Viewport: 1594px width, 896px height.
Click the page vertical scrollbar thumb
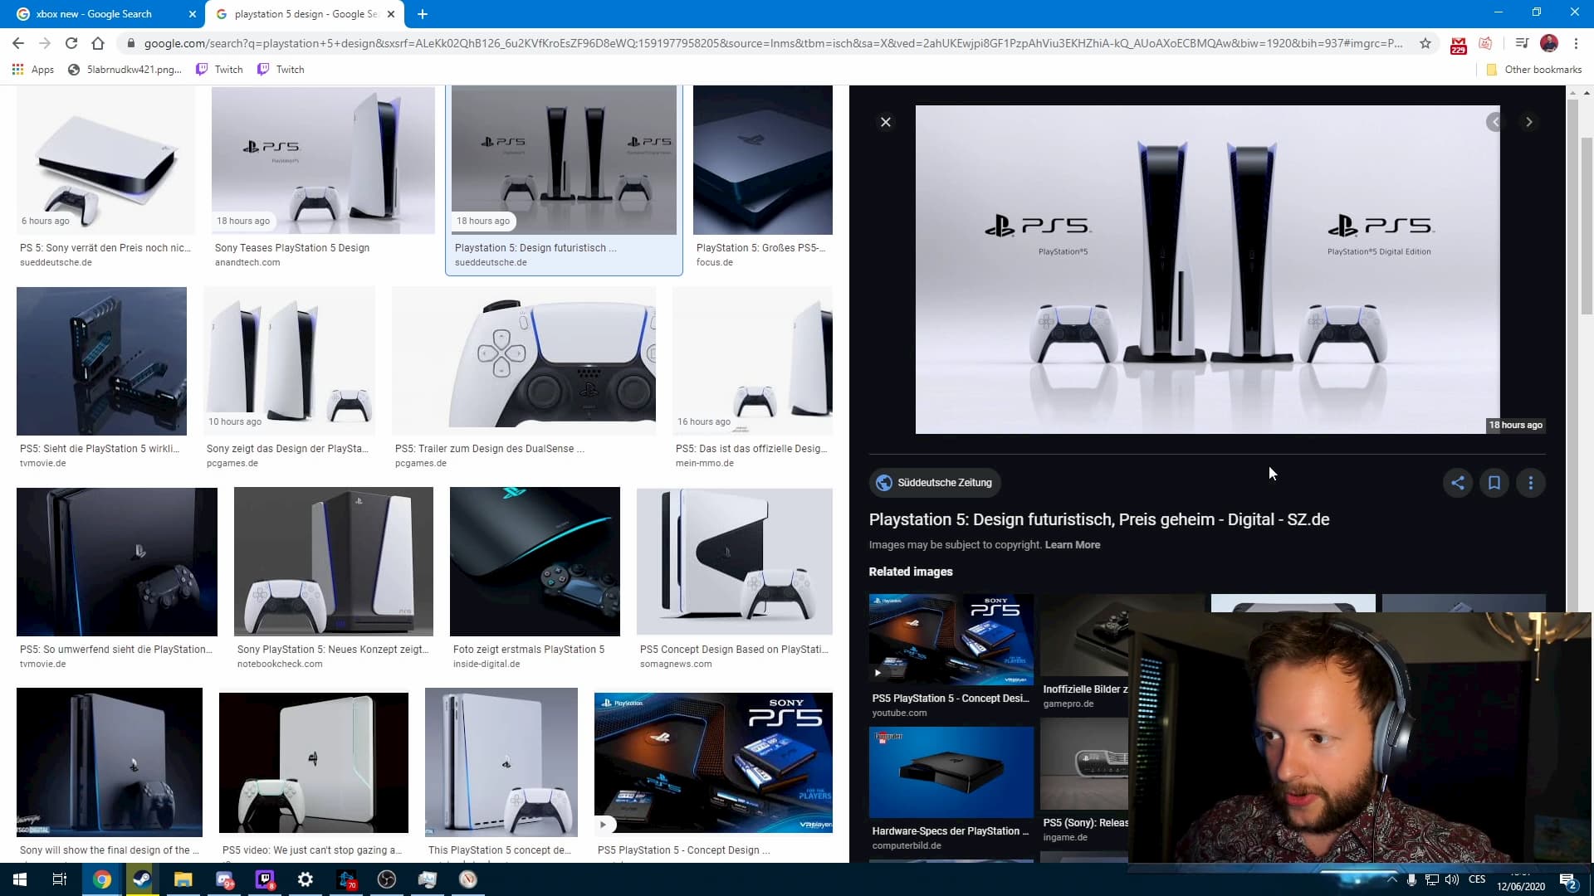(x=1587, y=226)
